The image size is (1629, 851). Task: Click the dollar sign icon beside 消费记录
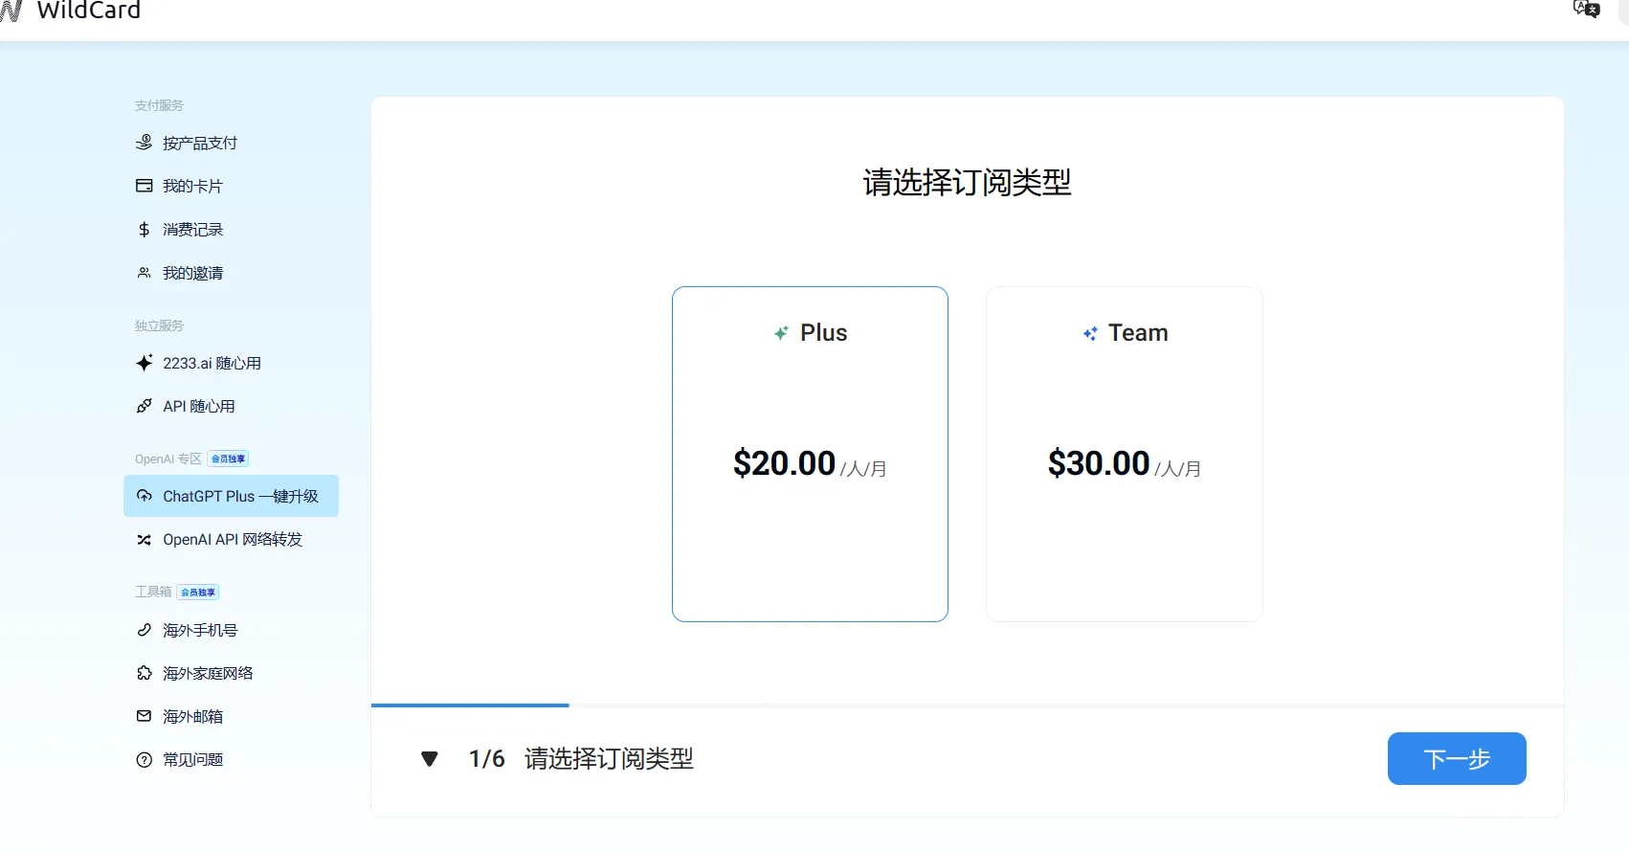tap(144, 230)
